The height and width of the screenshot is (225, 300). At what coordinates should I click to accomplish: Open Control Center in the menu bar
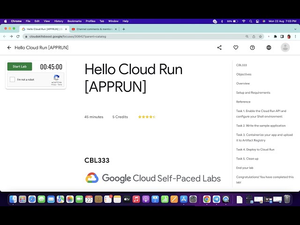click(257, 21)
